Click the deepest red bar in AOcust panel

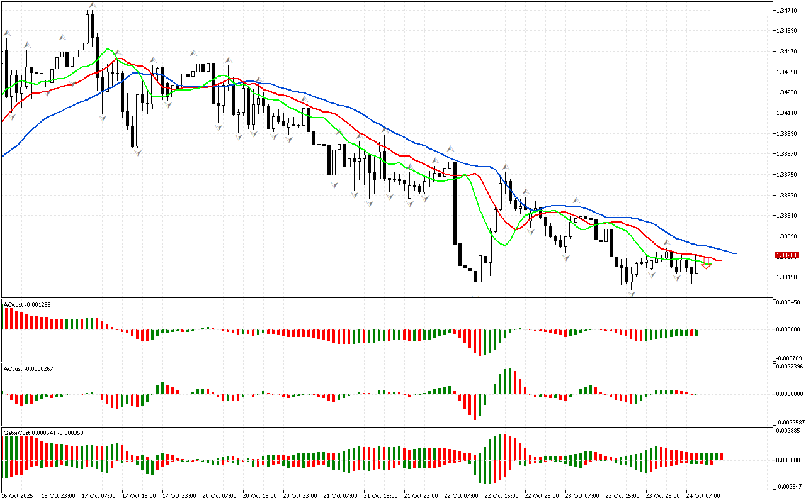point(479,342)
